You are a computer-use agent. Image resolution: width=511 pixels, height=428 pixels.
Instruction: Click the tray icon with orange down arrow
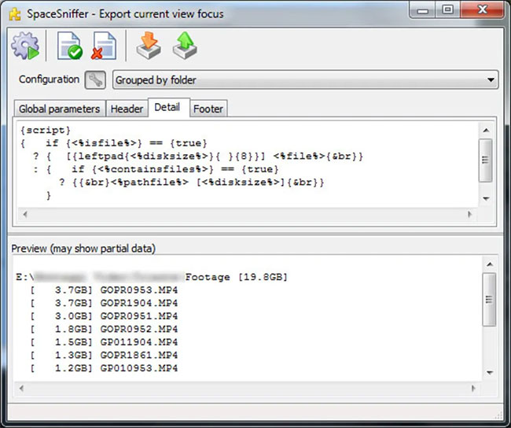pyautogui.click(x=148, y=46)
